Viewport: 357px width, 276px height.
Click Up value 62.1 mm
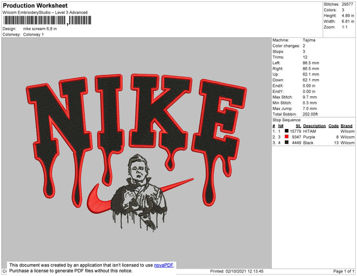[311, 74]
